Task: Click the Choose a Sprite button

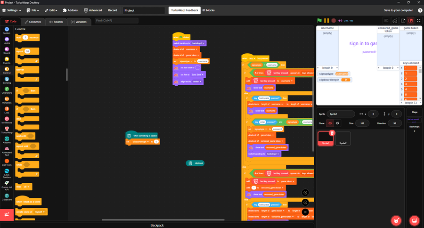Action: tap(396, 220)
